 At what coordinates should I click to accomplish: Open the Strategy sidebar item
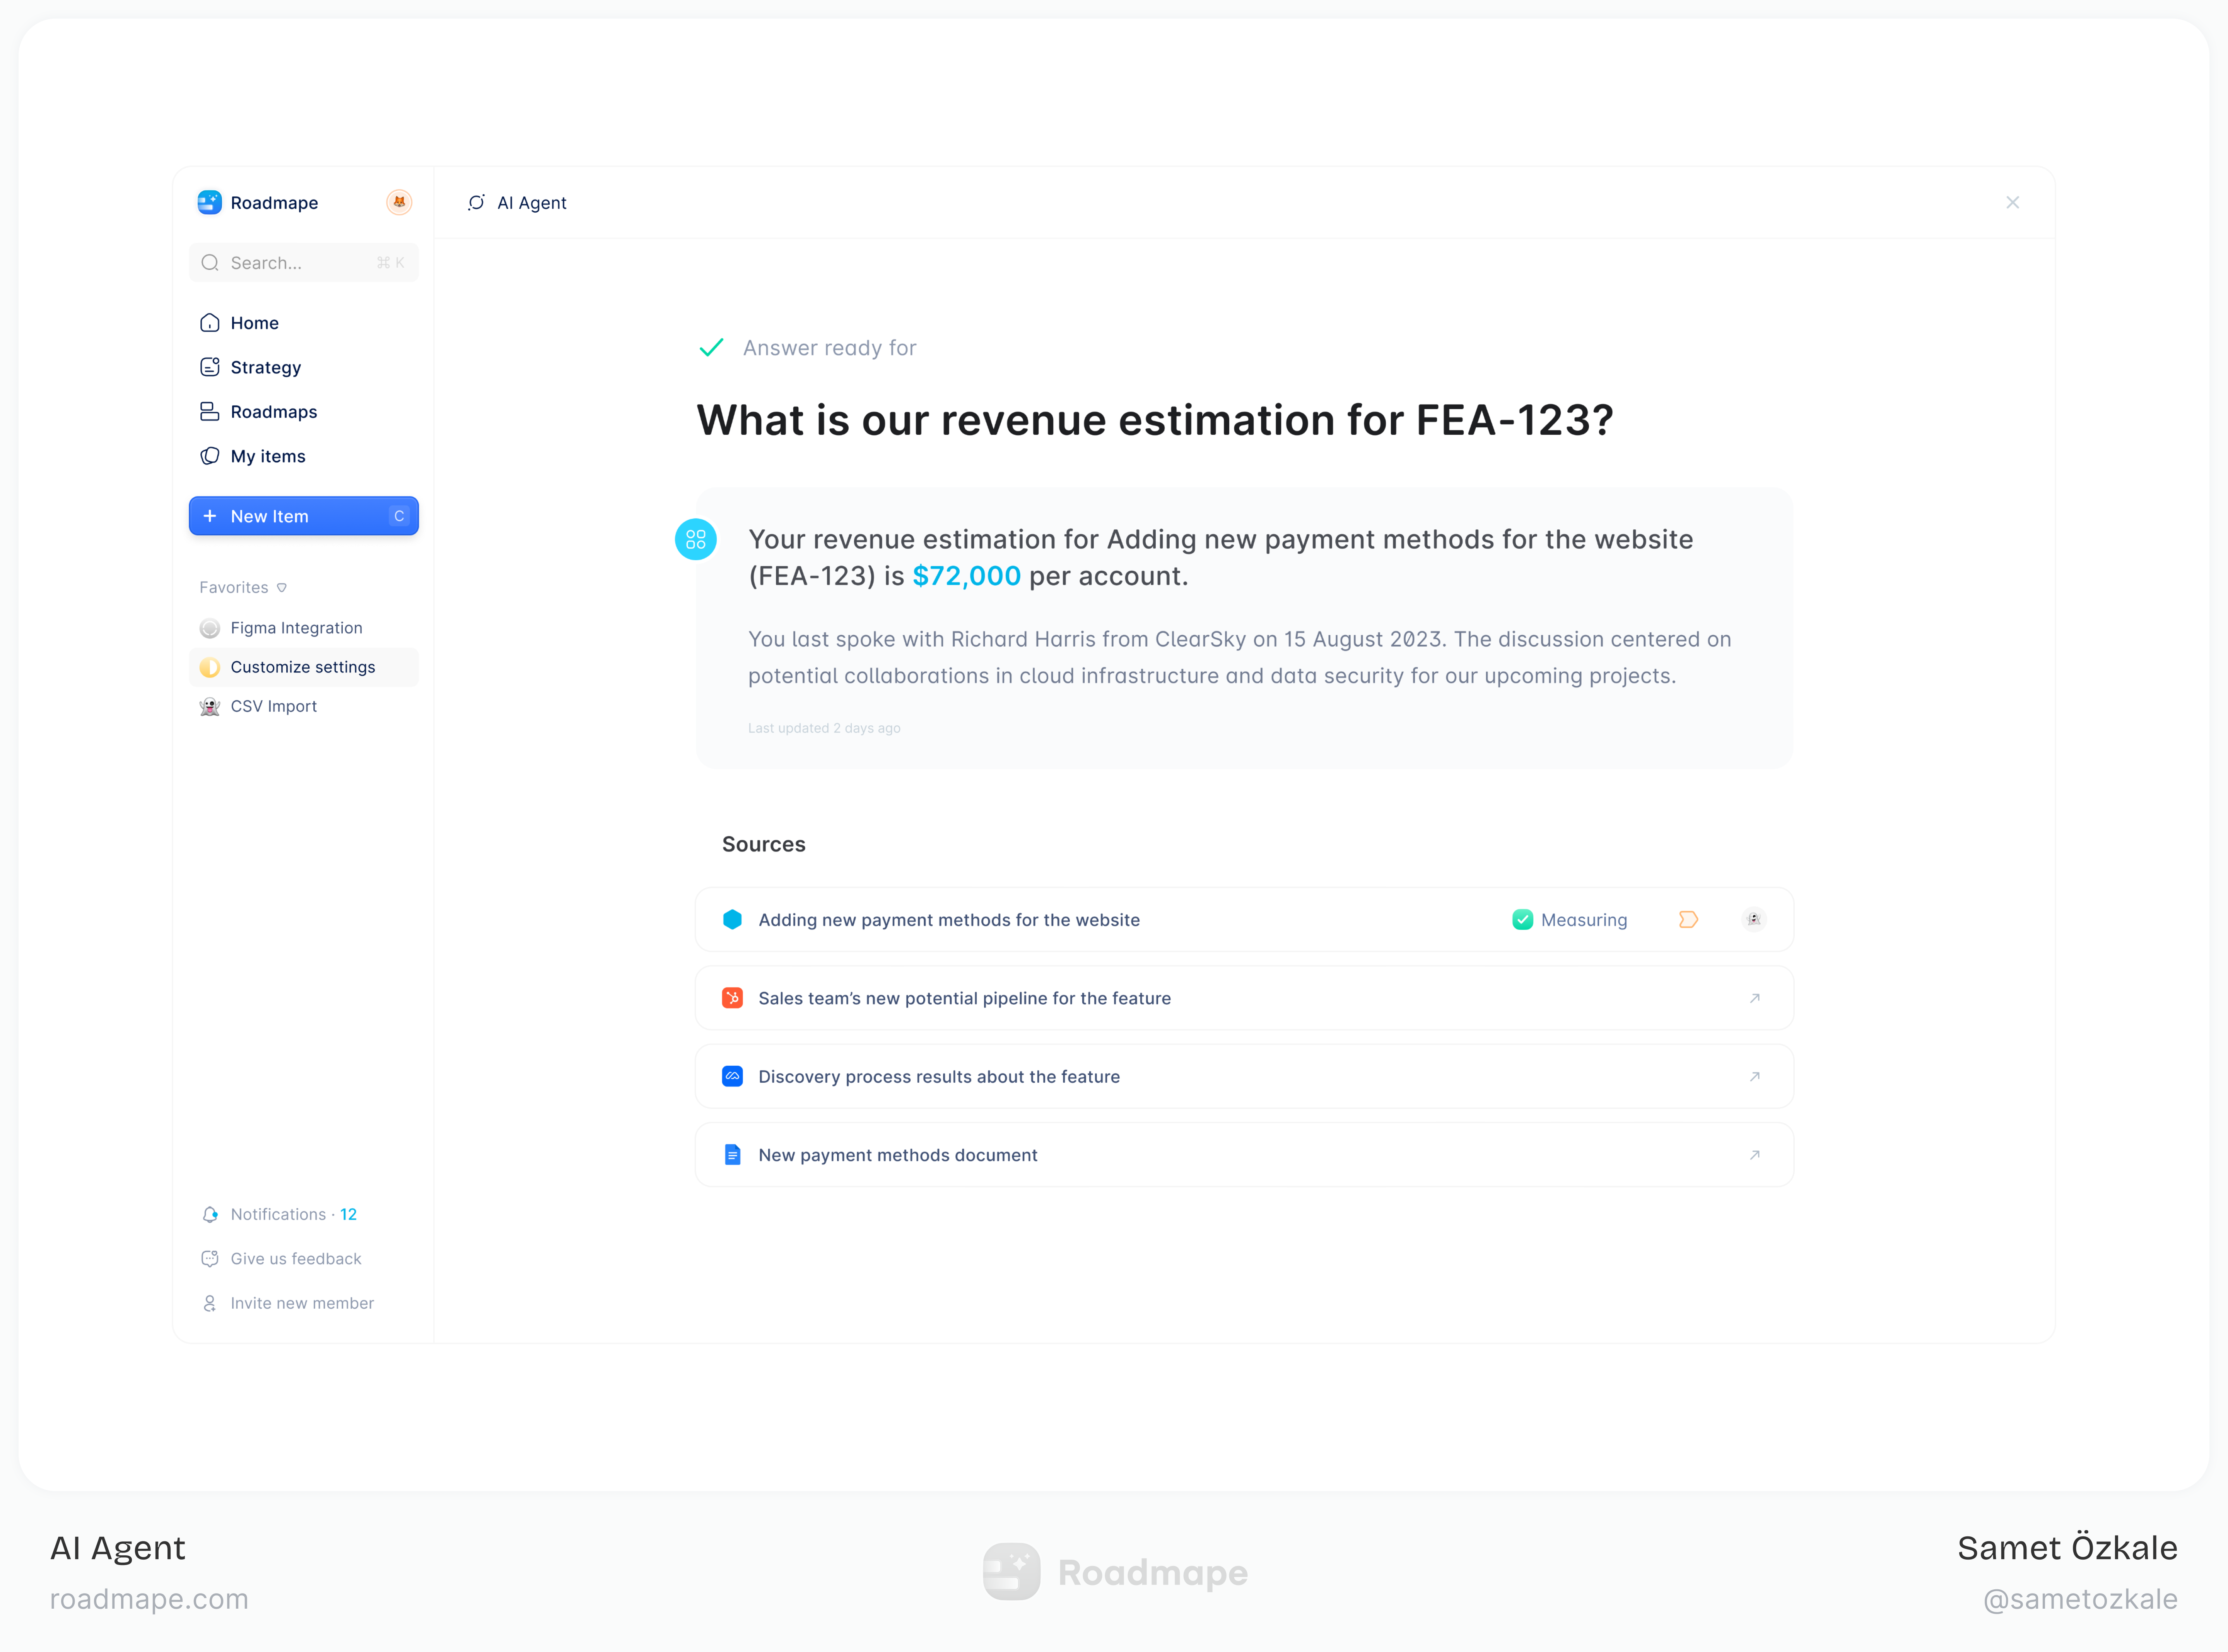[x=265, y=367]
